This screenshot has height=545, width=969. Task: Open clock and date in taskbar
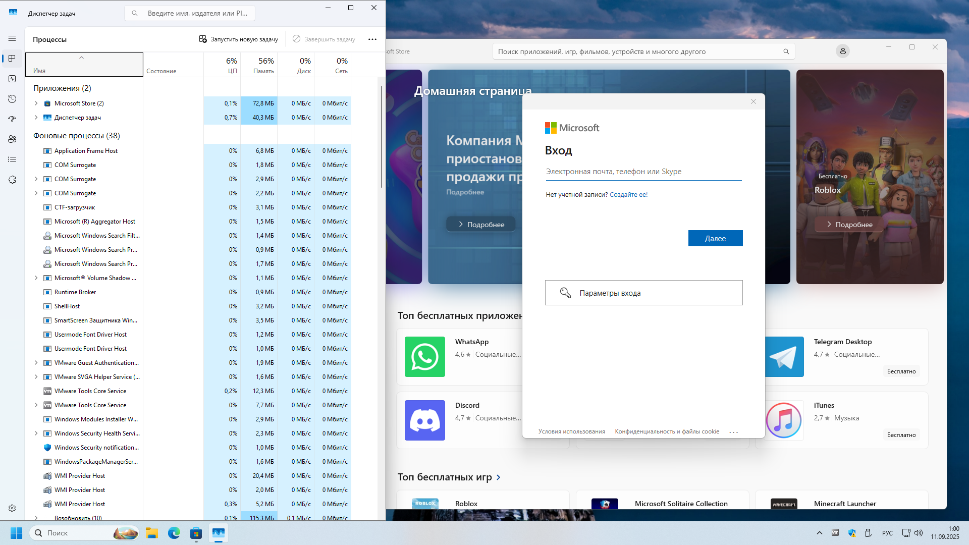tap(945, 533)
